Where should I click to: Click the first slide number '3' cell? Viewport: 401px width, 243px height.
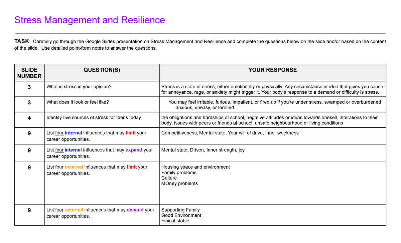pyautogui.click(x=29, y=87)
